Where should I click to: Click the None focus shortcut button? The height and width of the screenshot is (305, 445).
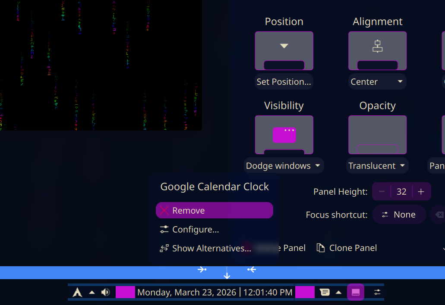(x=399, y=215)
